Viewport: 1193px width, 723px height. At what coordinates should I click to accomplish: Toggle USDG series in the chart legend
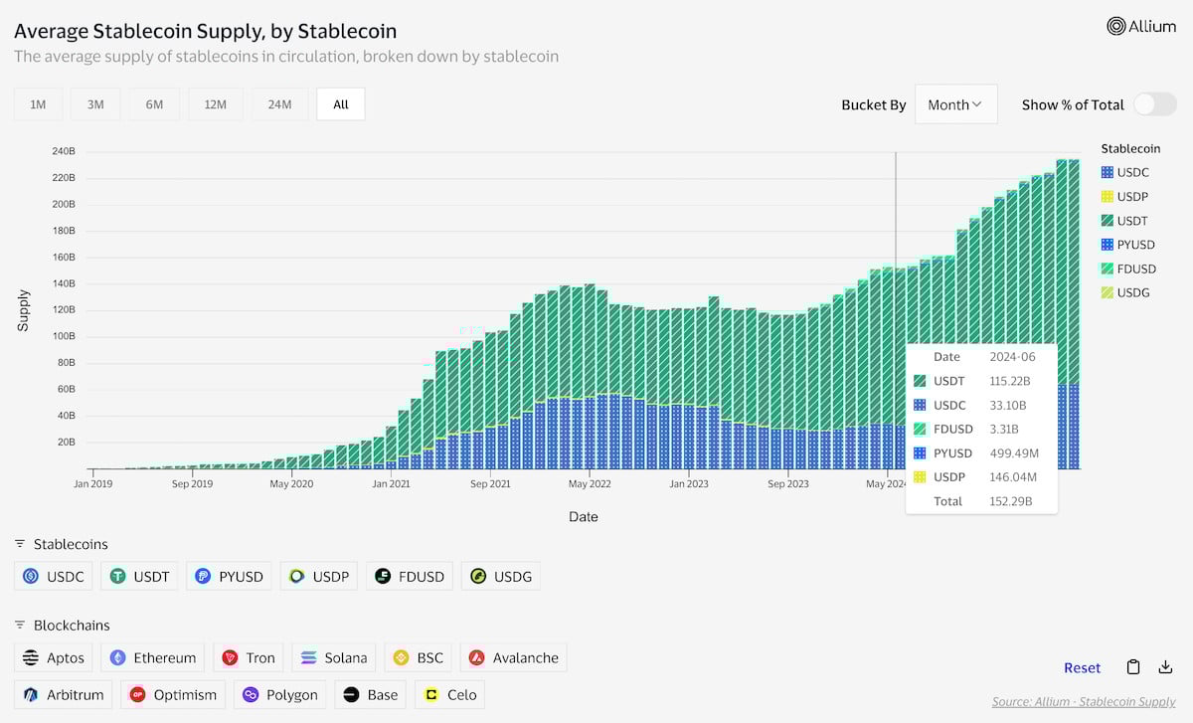click(1125, 292)
